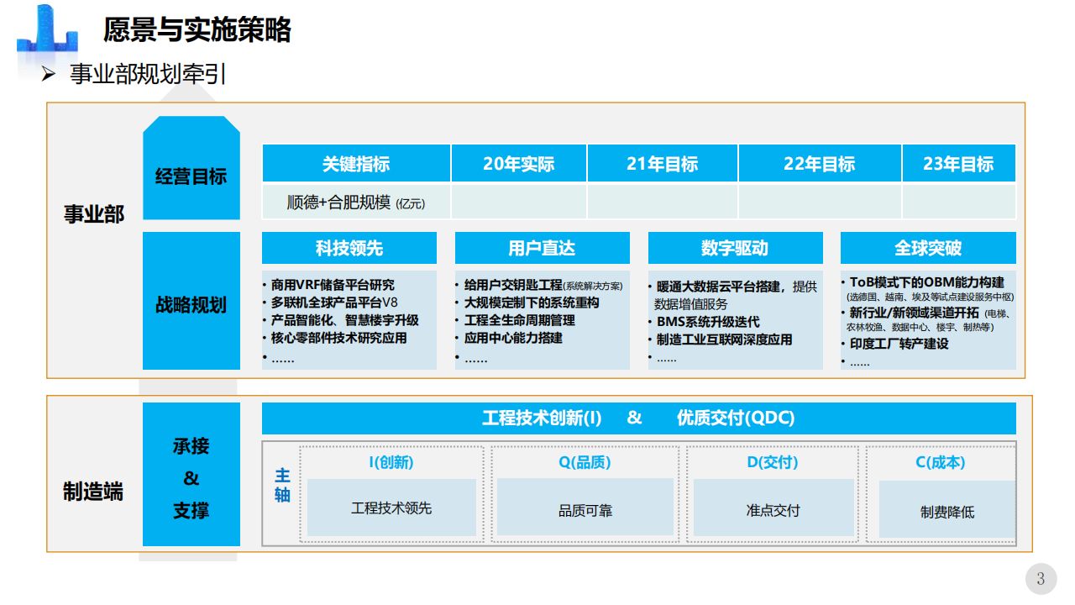Select the 22年目标 column header

[x=820, y=164]
